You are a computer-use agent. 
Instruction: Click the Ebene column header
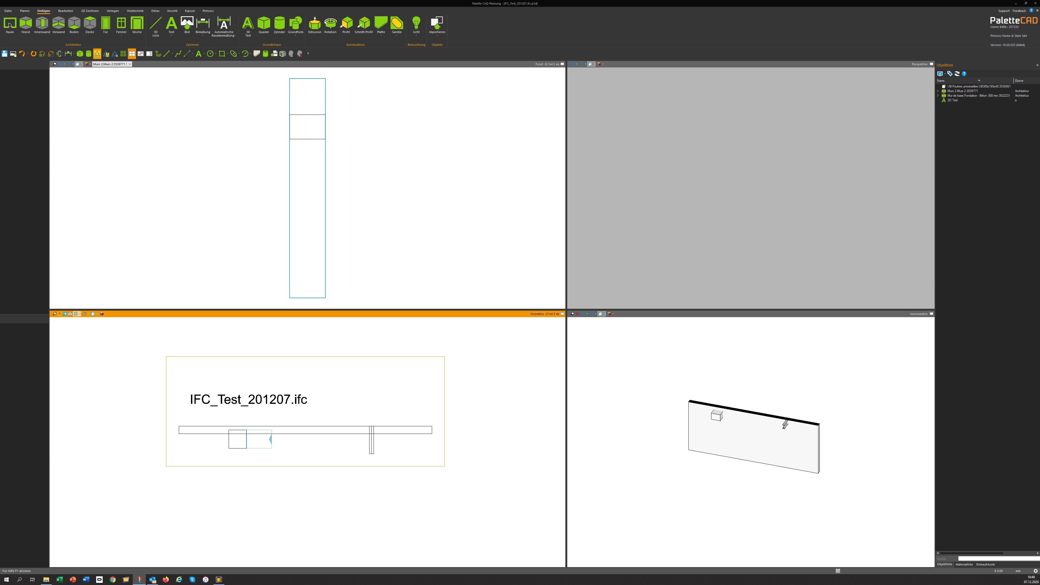point(1019,81)
